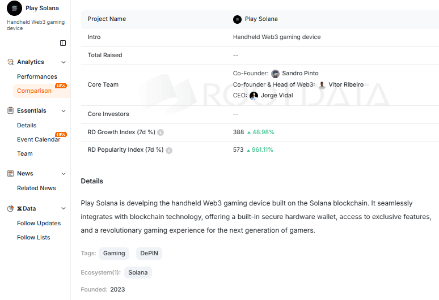Image resolution: width=439 pixels, height=300 pixels.
Task: Collapse the X Data section chevron
Action: point(64,209)
